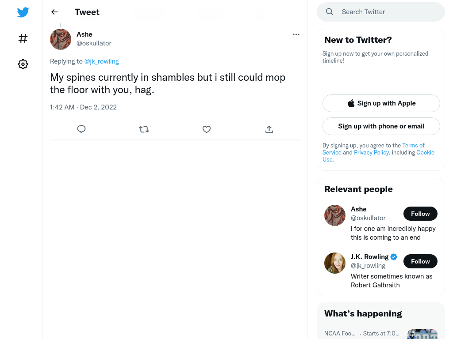Click the Search Twitter field

click(381, 12)
